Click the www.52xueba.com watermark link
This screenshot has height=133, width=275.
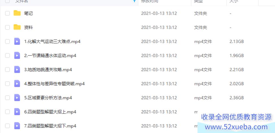pos(236,127)
